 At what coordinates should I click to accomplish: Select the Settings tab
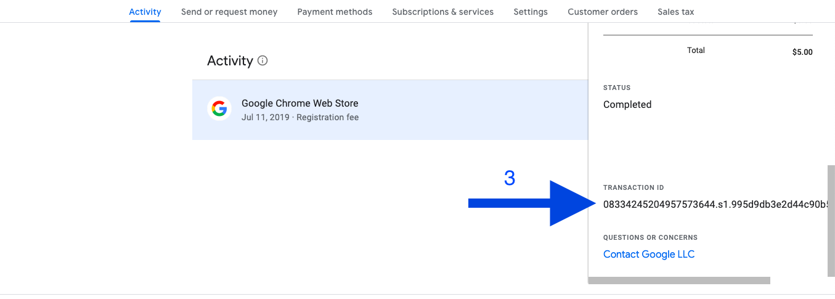[x=531, y=12]
